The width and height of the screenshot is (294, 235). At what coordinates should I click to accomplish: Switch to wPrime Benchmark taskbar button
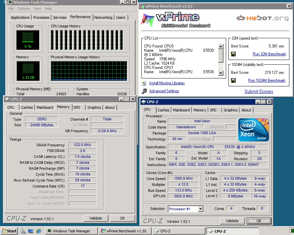(x=125, y=231)
